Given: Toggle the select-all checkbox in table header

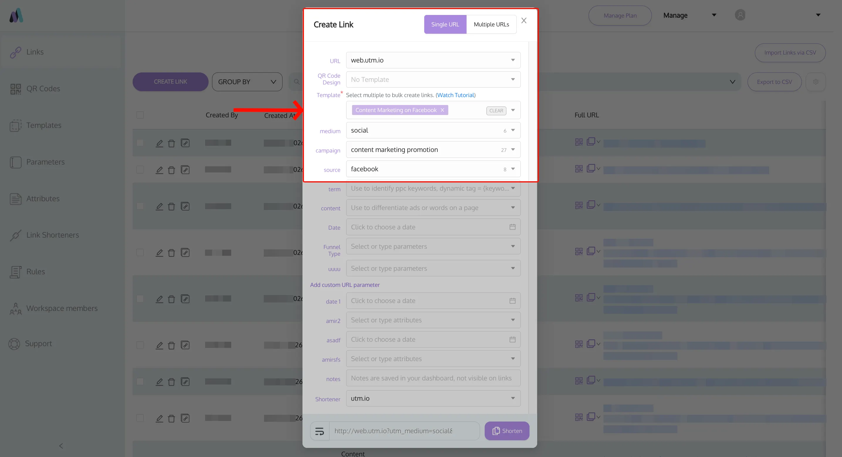Looking at the screenshot, I should tap(140, 115).
